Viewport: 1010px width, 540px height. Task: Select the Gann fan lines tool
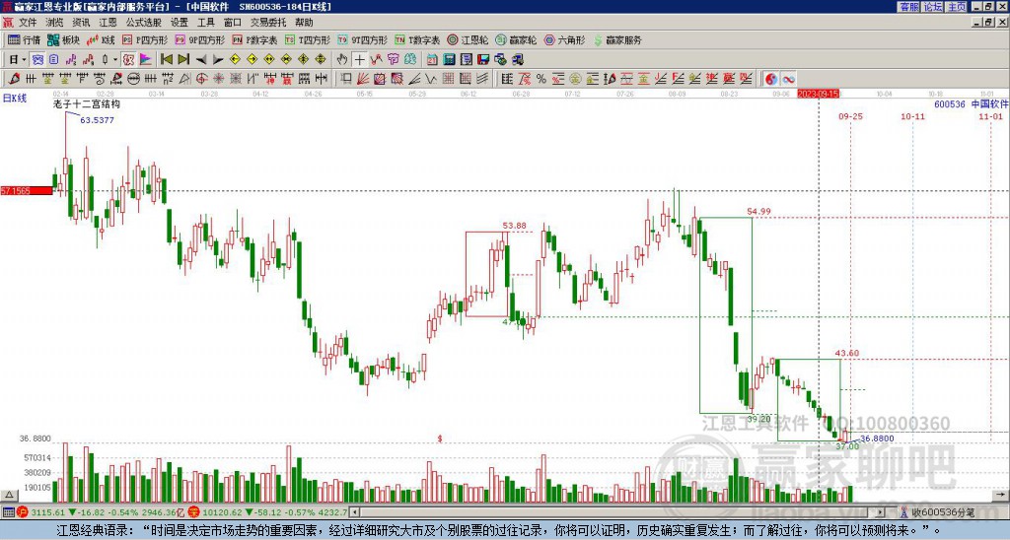363,79
